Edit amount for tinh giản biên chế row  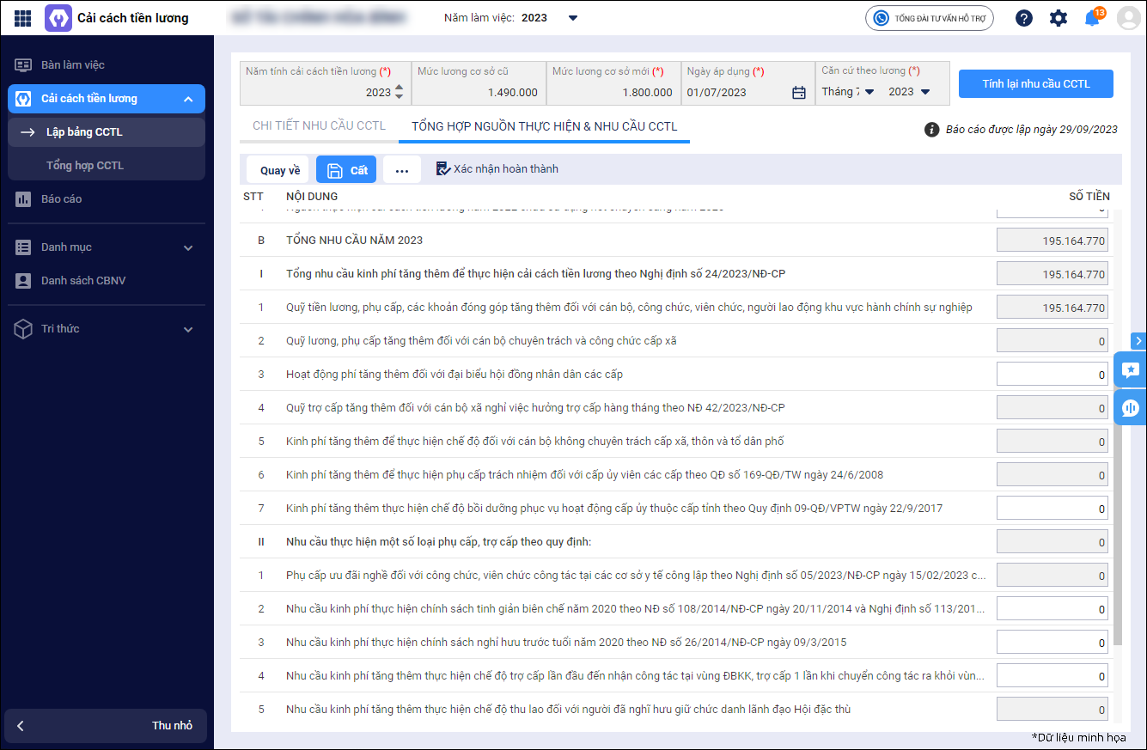click(x=1052, y=609)
